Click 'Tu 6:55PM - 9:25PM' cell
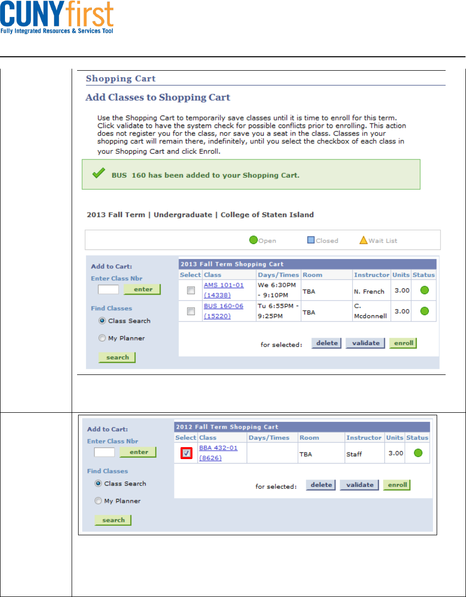 (279, 311)
